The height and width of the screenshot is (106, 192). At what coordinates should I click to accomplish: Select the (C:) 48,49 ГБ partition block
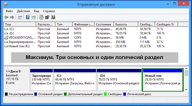[75, 80]
